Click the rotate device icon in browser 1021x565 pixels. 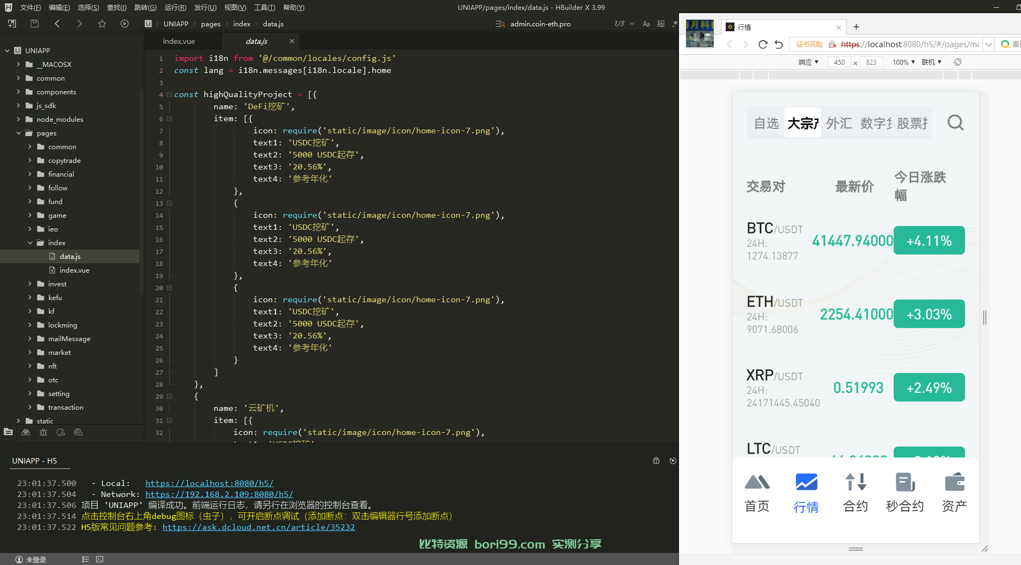[x=958, y=62]
